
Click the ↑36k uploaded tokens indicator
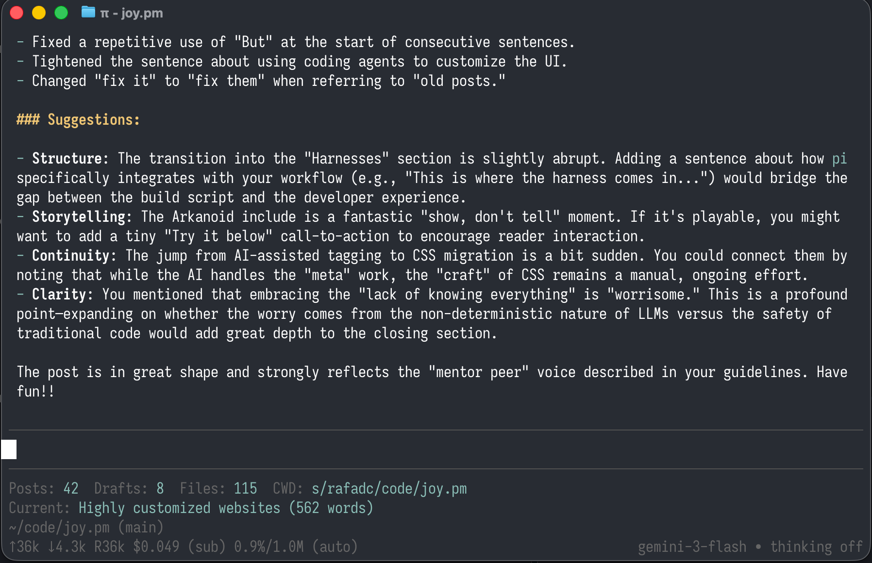coord(24,546)
